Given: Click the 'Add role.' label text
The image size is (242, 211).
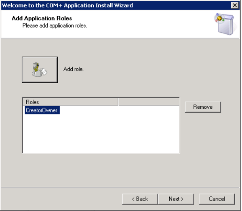Looking at the screenshot, I should point(74,69).
